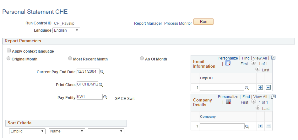Click View All in Company Details header
Screen dimensions: 298x140
(260, 96)
